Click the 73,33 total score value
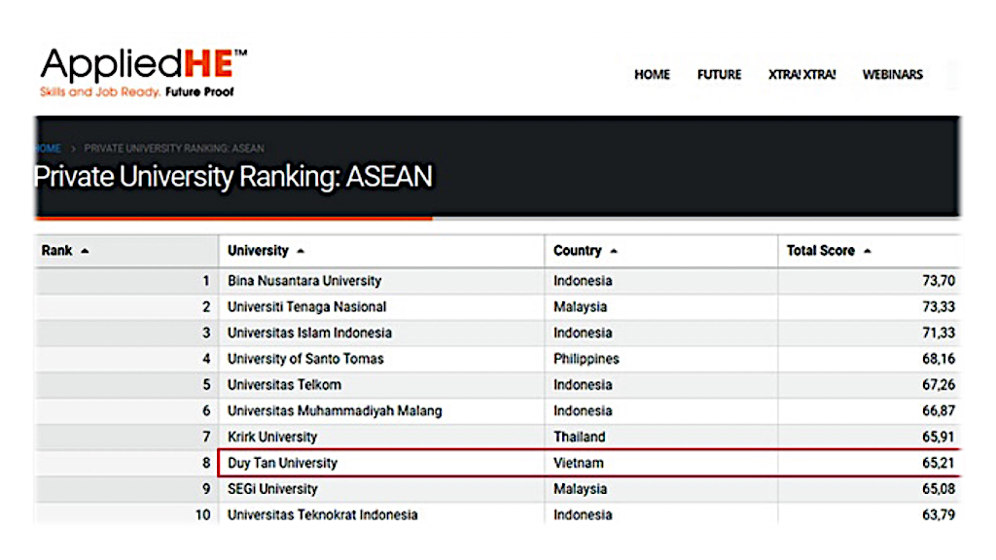 [939, 306]
